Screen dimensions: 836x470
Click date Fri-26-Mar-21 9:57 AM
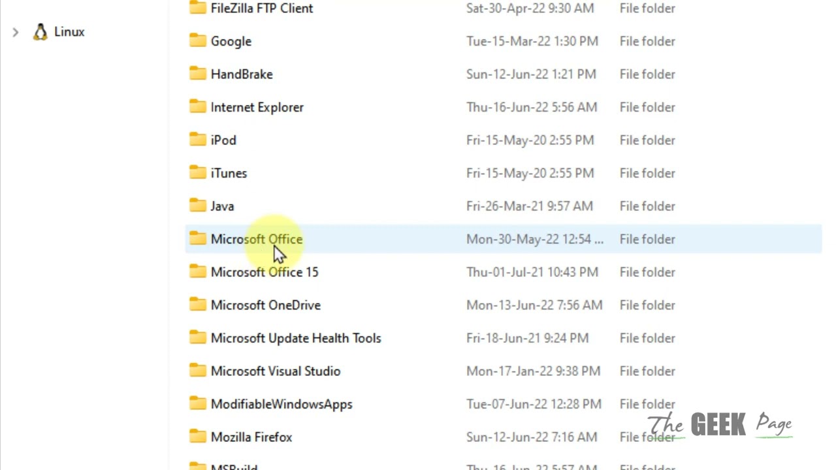[x=530, y=206]
